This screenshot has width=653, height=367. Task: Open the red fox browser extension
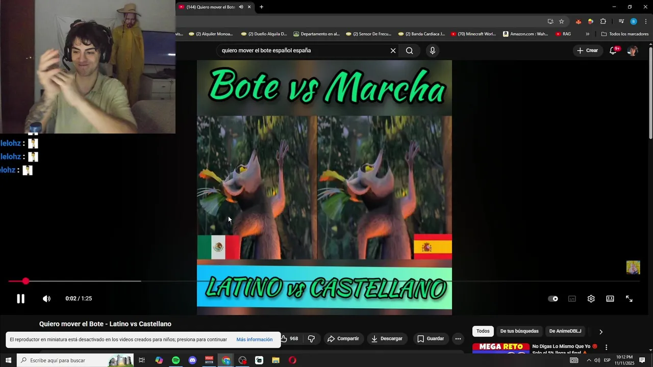(x=578, y=21)
